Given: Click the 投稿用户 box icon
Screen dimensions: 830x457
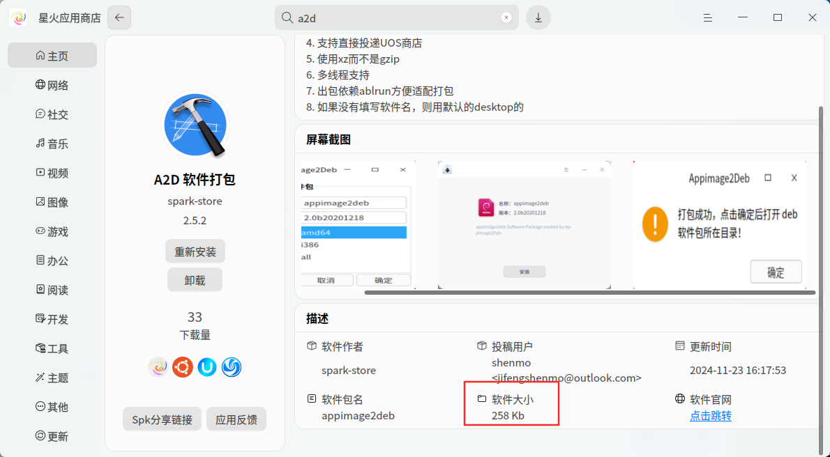Looking at the screenshot, I should pos(482,346).
